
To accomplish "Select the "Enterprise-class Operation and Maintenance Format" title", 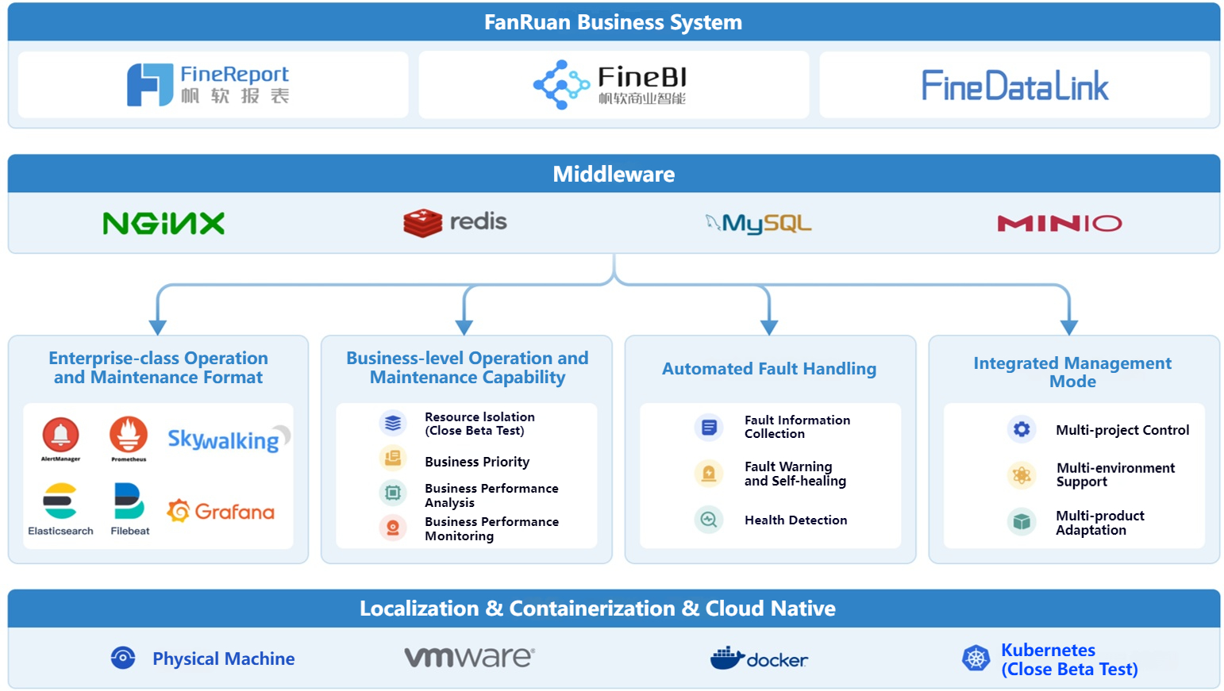I will tap(158, 368).
